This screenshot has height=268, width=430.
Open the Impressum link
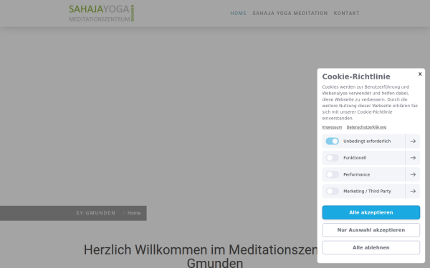pos(332,127)
